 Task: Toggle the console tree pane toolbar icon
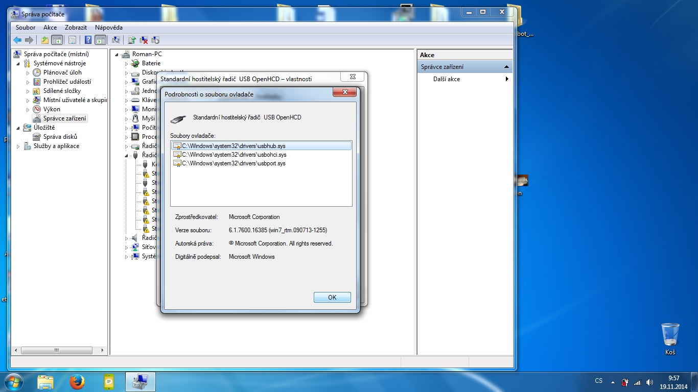pyautogui.click(x=57, y=40)
